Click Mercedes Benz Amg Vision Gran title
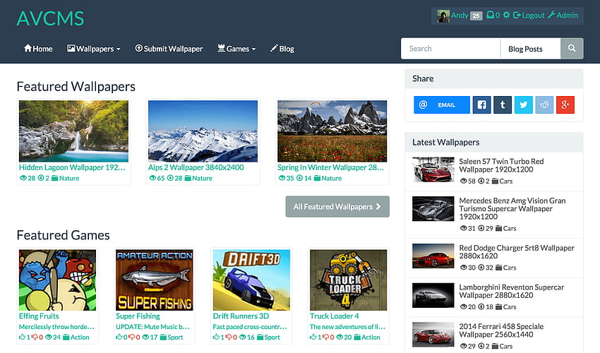 pyautogui.click(x=512, y=209)
